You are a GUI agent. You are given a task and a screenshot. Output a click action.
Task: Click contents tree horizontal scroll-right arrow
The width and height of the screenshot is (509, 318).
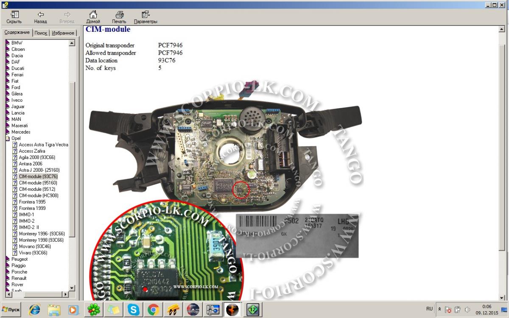[65, 294]
